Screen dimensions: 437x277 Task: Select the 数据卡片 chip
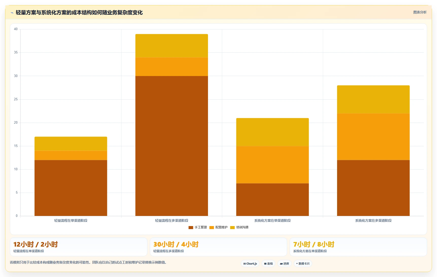[x=303, y=264]
